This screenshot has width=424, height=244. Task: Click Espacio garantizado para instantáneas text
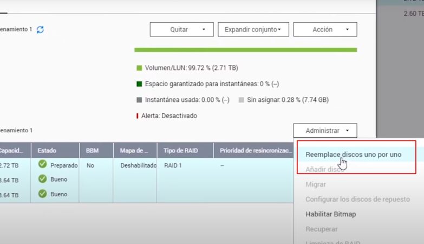pyautogui.click(x=212, y=84)
